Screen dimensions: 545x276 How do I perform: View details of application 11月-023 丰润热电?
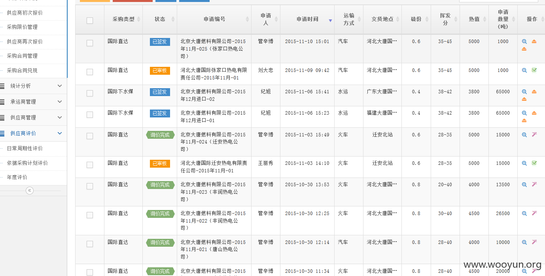coord(524,185)
